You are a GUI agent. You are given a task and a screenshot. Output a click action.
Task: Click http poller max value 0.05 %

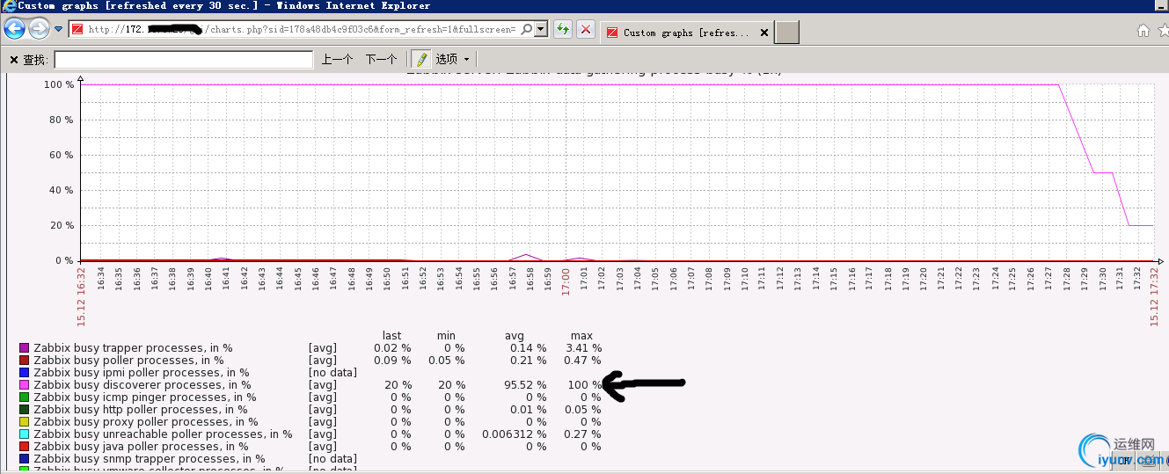(584, 410)
